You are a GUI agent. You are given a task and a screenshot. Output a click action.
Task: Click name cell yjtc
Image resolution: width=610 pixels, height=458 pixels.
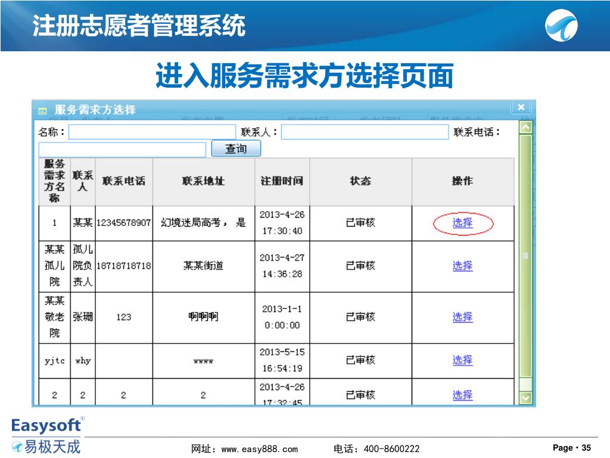pyautogui.click(x=54, y=361)
